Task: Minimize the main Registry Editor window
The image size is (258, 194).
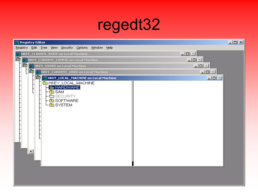Action: [x=231, y=42]
